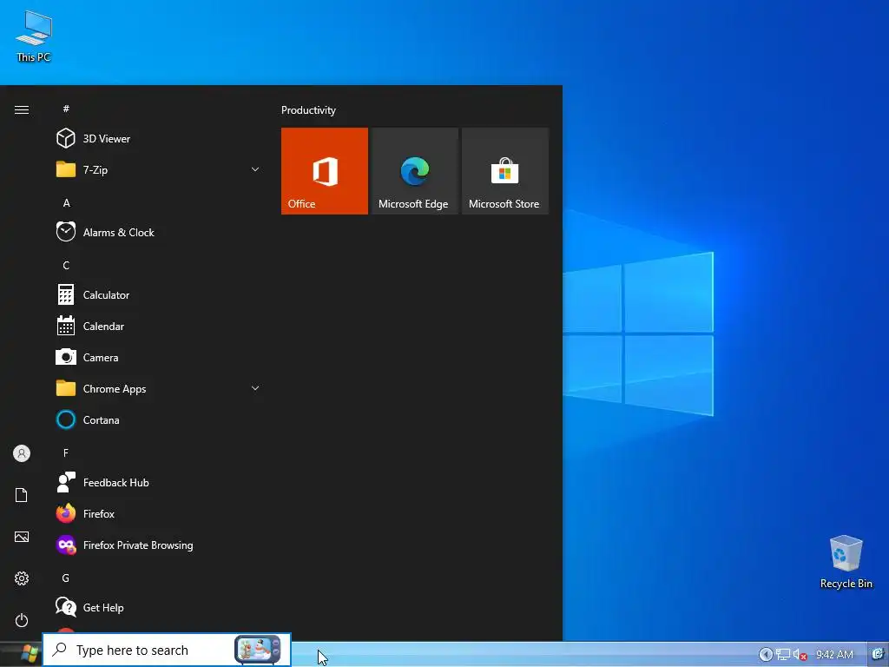This screenshot has height=667, width=889.
Task: Show hidden tray icons arrow
Action: 766,655
